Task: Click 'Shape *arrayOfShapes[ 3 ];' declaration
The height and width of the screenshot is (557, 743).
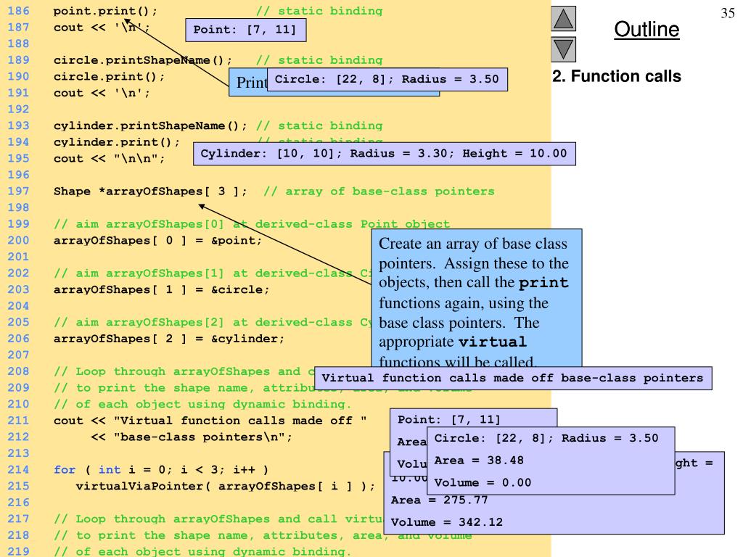Action: tap(150, 191)
